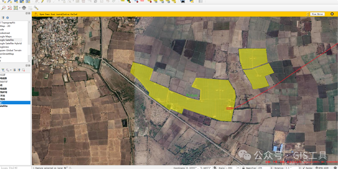Select the first zoom magnifier tool
This screenshot has height=169, width=338.
click(4, 8)
